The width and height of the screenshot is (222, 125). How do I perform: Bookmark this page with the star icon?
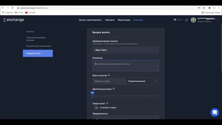(x=204, y=8)
